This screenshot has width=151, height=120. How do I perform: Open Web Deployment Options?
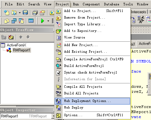pos(92,101)
